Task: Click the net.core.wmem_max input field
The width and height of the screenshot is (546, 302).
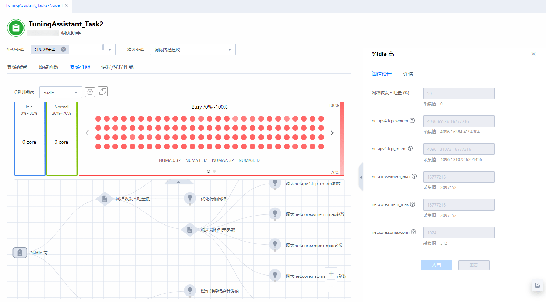Action: (x=459, y=177)
